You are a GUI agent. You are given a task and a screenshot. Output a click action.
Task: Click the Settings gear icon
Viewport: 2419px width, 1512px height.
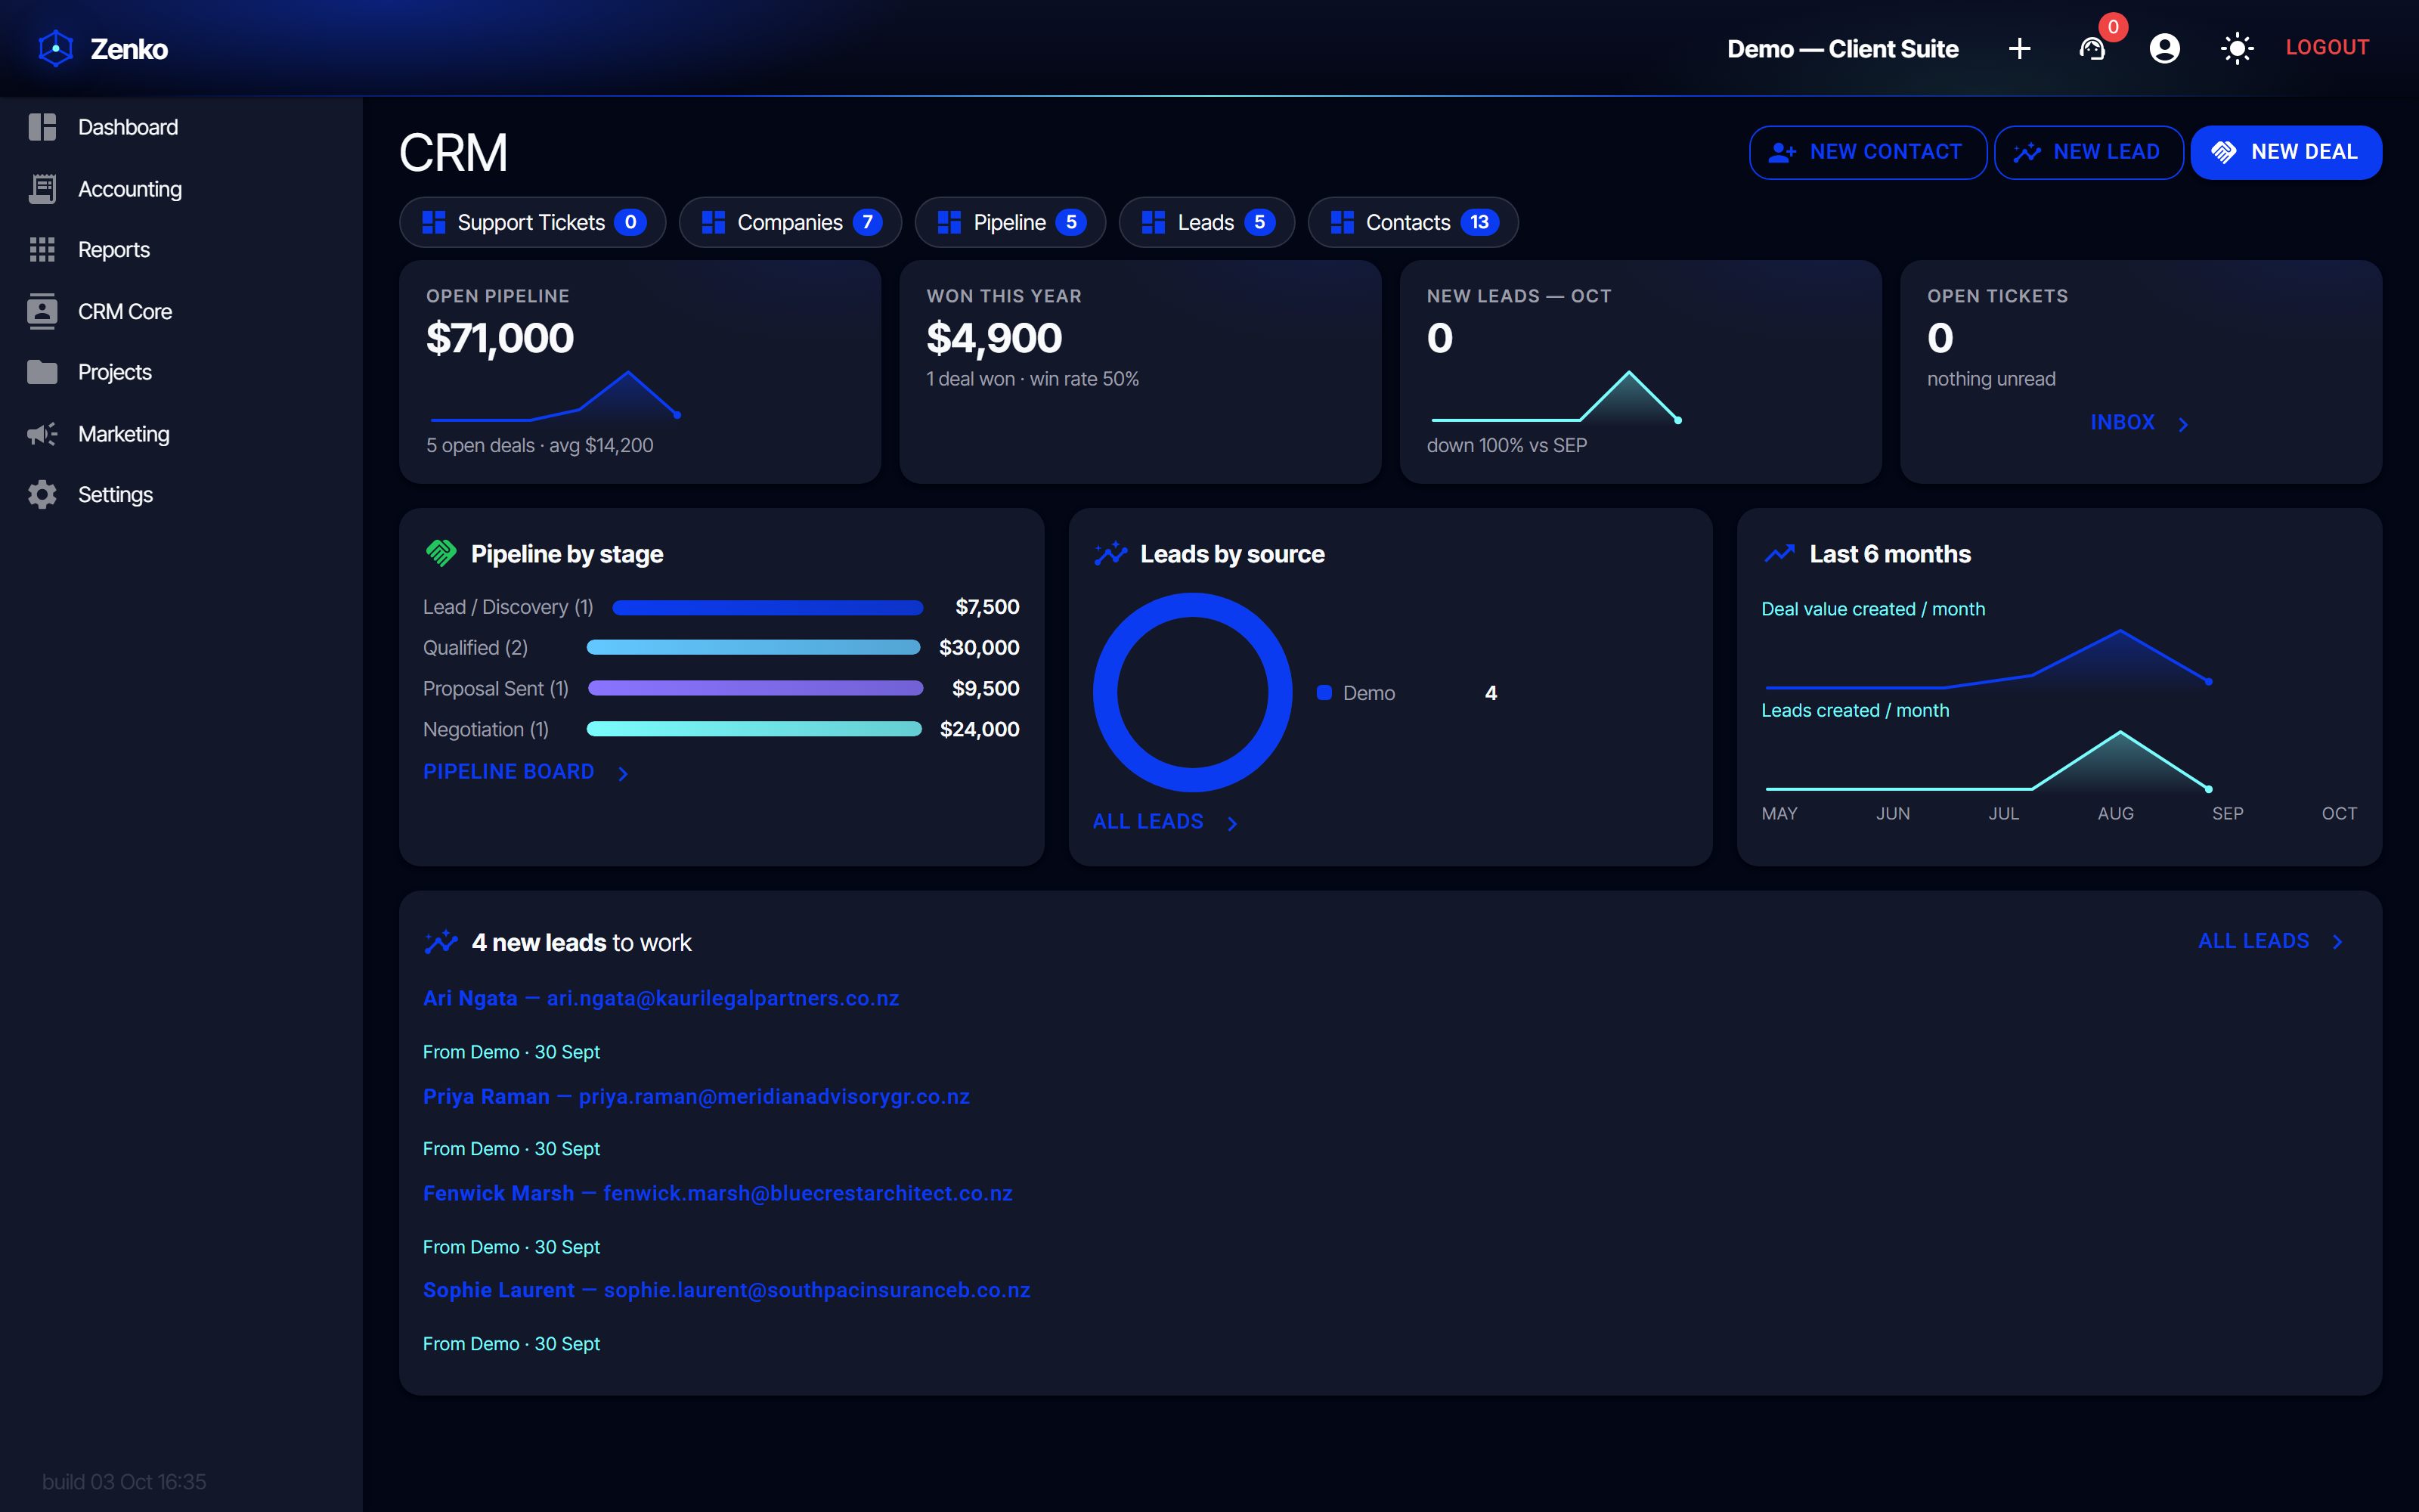coord(42,495)
